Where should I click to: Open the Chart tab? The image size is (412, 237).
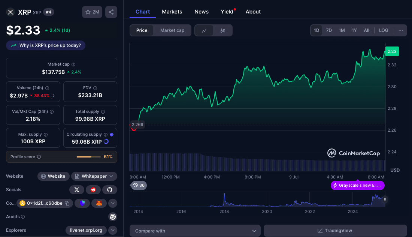click(x=143, y=12)
